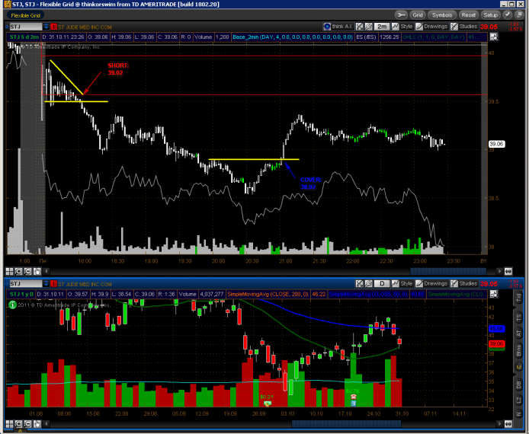This screenshot has height=434, width=529.
Task: Click the right scroll arrow below upper chart
Action: (499, 271)
